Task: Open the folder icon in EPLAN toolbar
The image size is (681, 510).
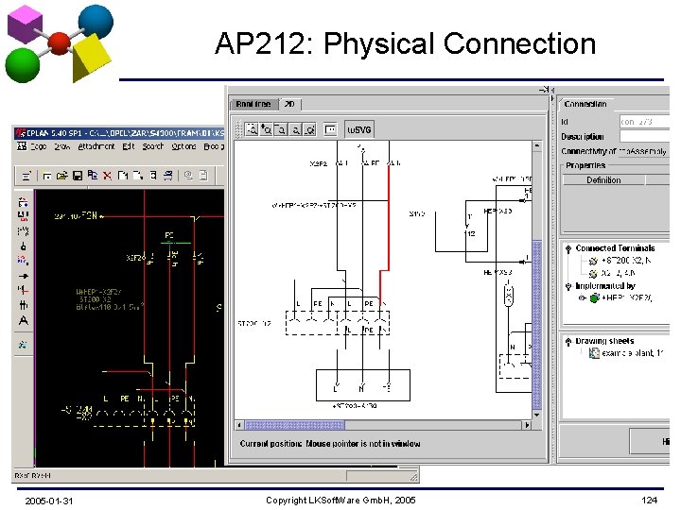Action: coord(61,176)
